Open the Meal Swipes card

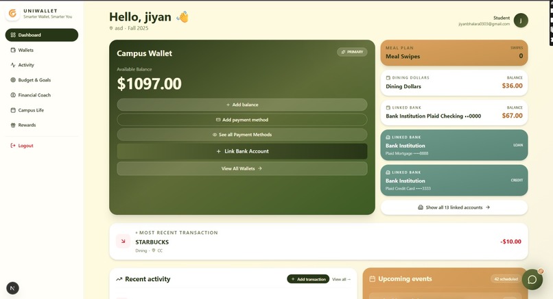[x=454, y=53]
